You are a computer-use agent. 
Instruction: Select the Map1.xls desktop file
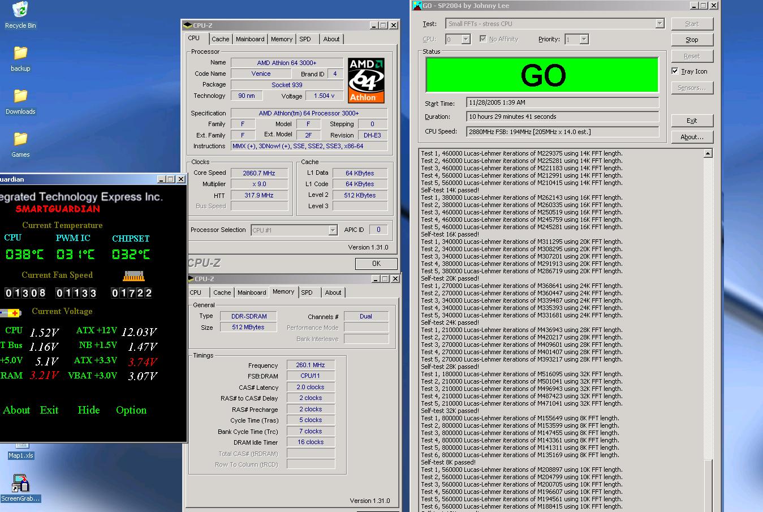(x=21, y=451)
